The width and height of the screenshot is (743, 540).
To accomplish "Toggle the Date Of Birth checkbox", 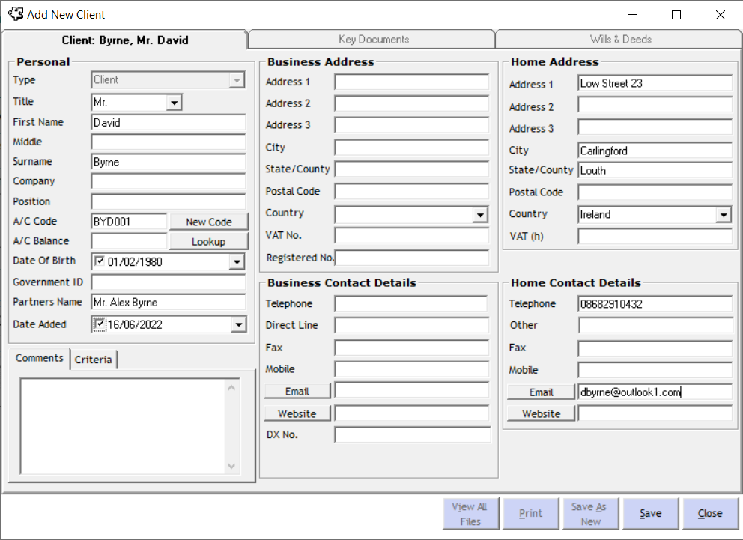I will click(100, 261).
